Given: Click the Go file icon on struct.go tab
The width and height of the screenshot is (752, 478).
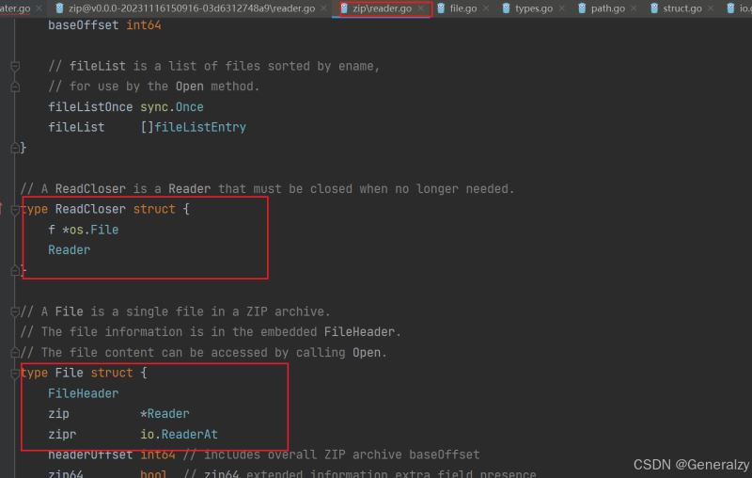Looking at the screenshot, I should (x=653, y=8).
